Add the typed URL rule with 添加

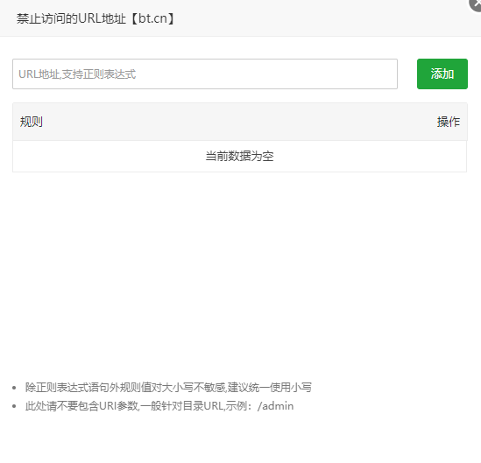[442, 74]
